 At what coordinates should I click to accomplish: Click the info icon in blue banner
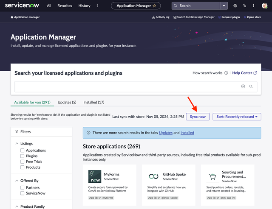tap(88, 133)
